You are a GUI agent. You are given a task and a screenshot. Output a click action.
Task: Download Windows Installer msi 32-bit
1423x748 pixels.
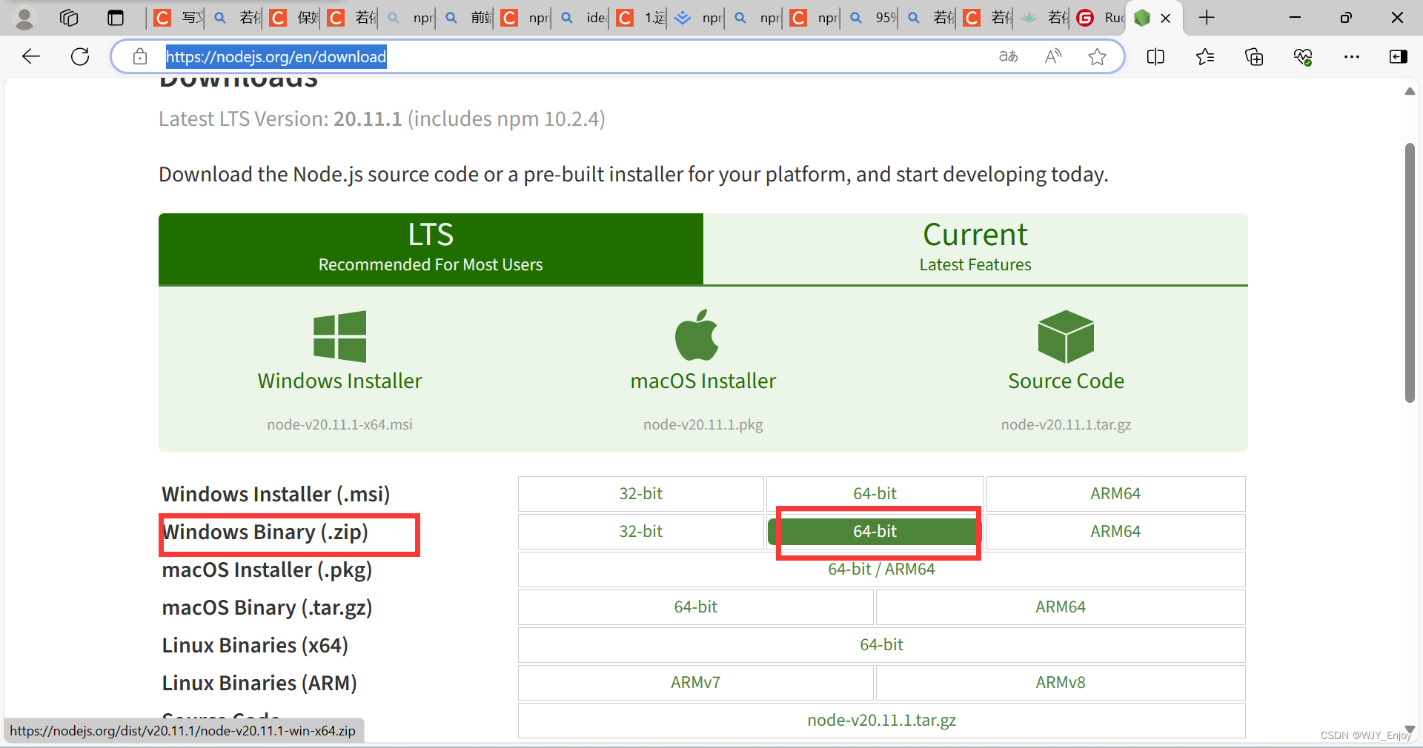[640, 493]
